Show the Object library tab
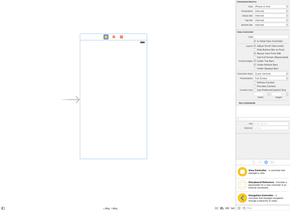The width and height of the screenshot is (290, 211). (266, 162)
